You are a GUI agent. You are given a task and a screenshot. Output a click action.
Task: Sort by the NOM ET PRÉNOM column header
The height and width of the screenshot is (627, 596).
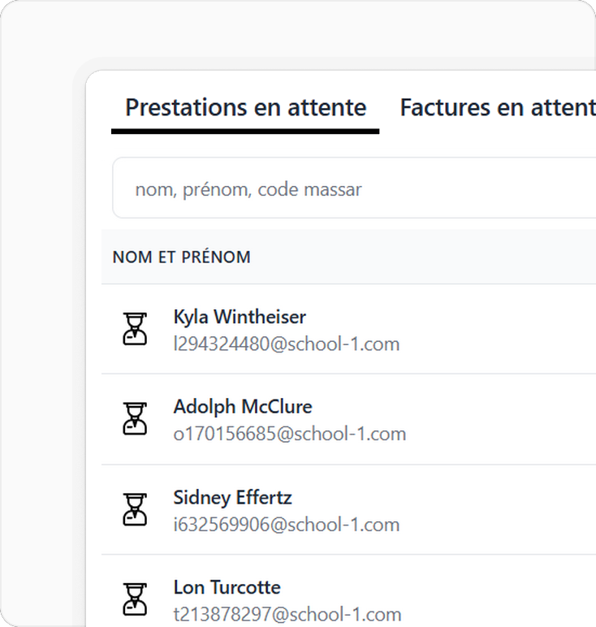(x=181, y=257)
